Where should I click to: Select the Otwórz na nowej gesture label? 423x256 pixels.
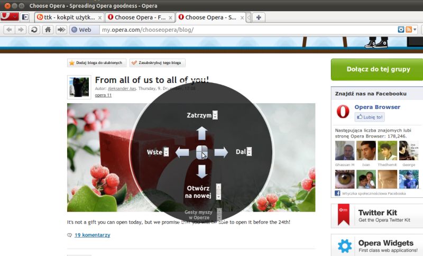click(x=198, y=192)
